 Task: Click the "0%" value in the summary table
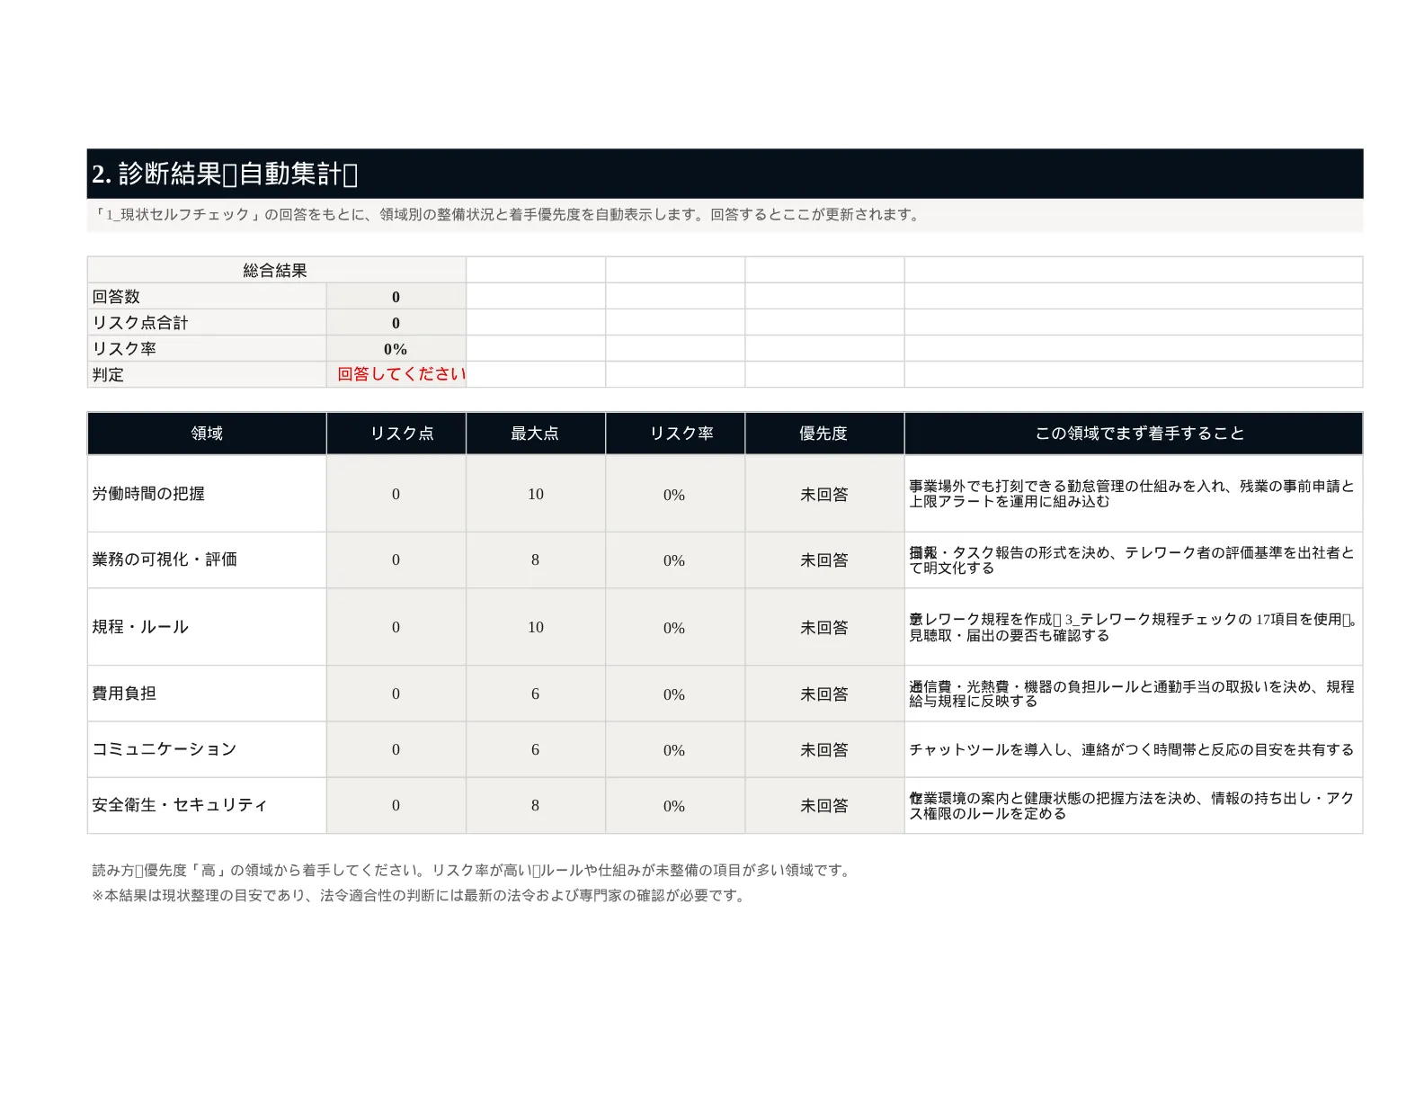(x=396, y=349)
